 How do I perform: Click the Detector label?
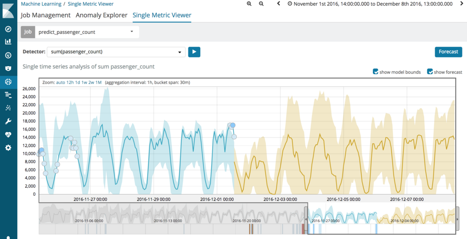coord(34,52)
